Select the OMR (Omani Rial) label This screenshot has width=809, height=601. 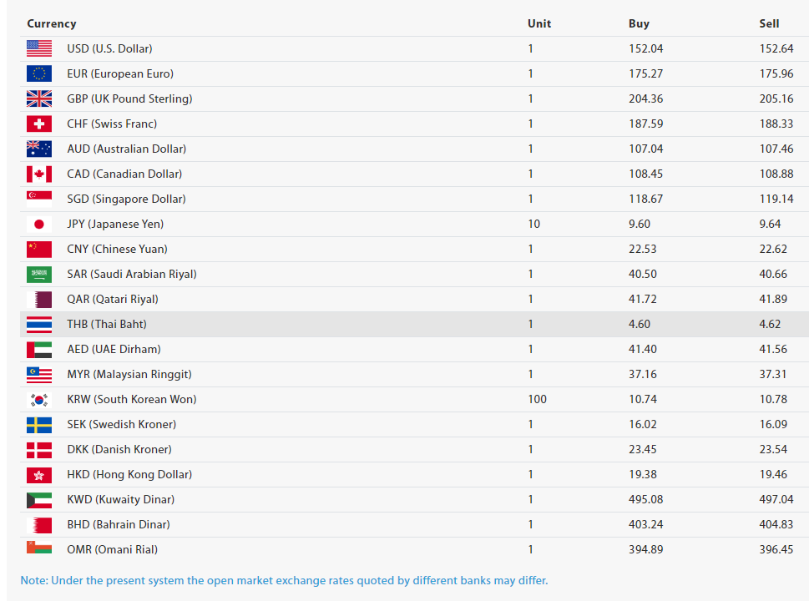click(x=113, y=549)
